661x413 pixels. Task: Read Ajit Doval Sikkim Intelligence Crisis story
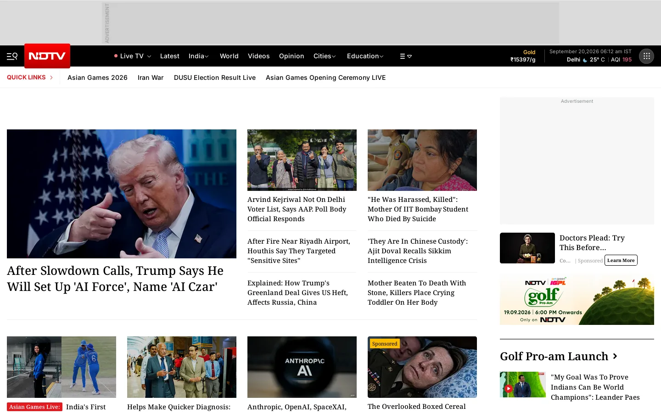pos(418,251)
